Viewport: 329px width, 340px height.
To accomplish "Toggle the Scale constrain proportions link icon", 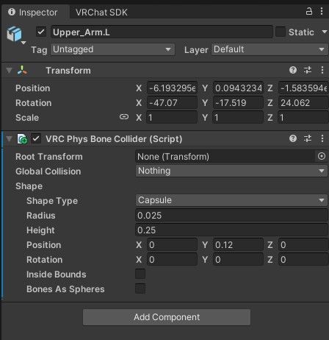I will click(124, 117).
